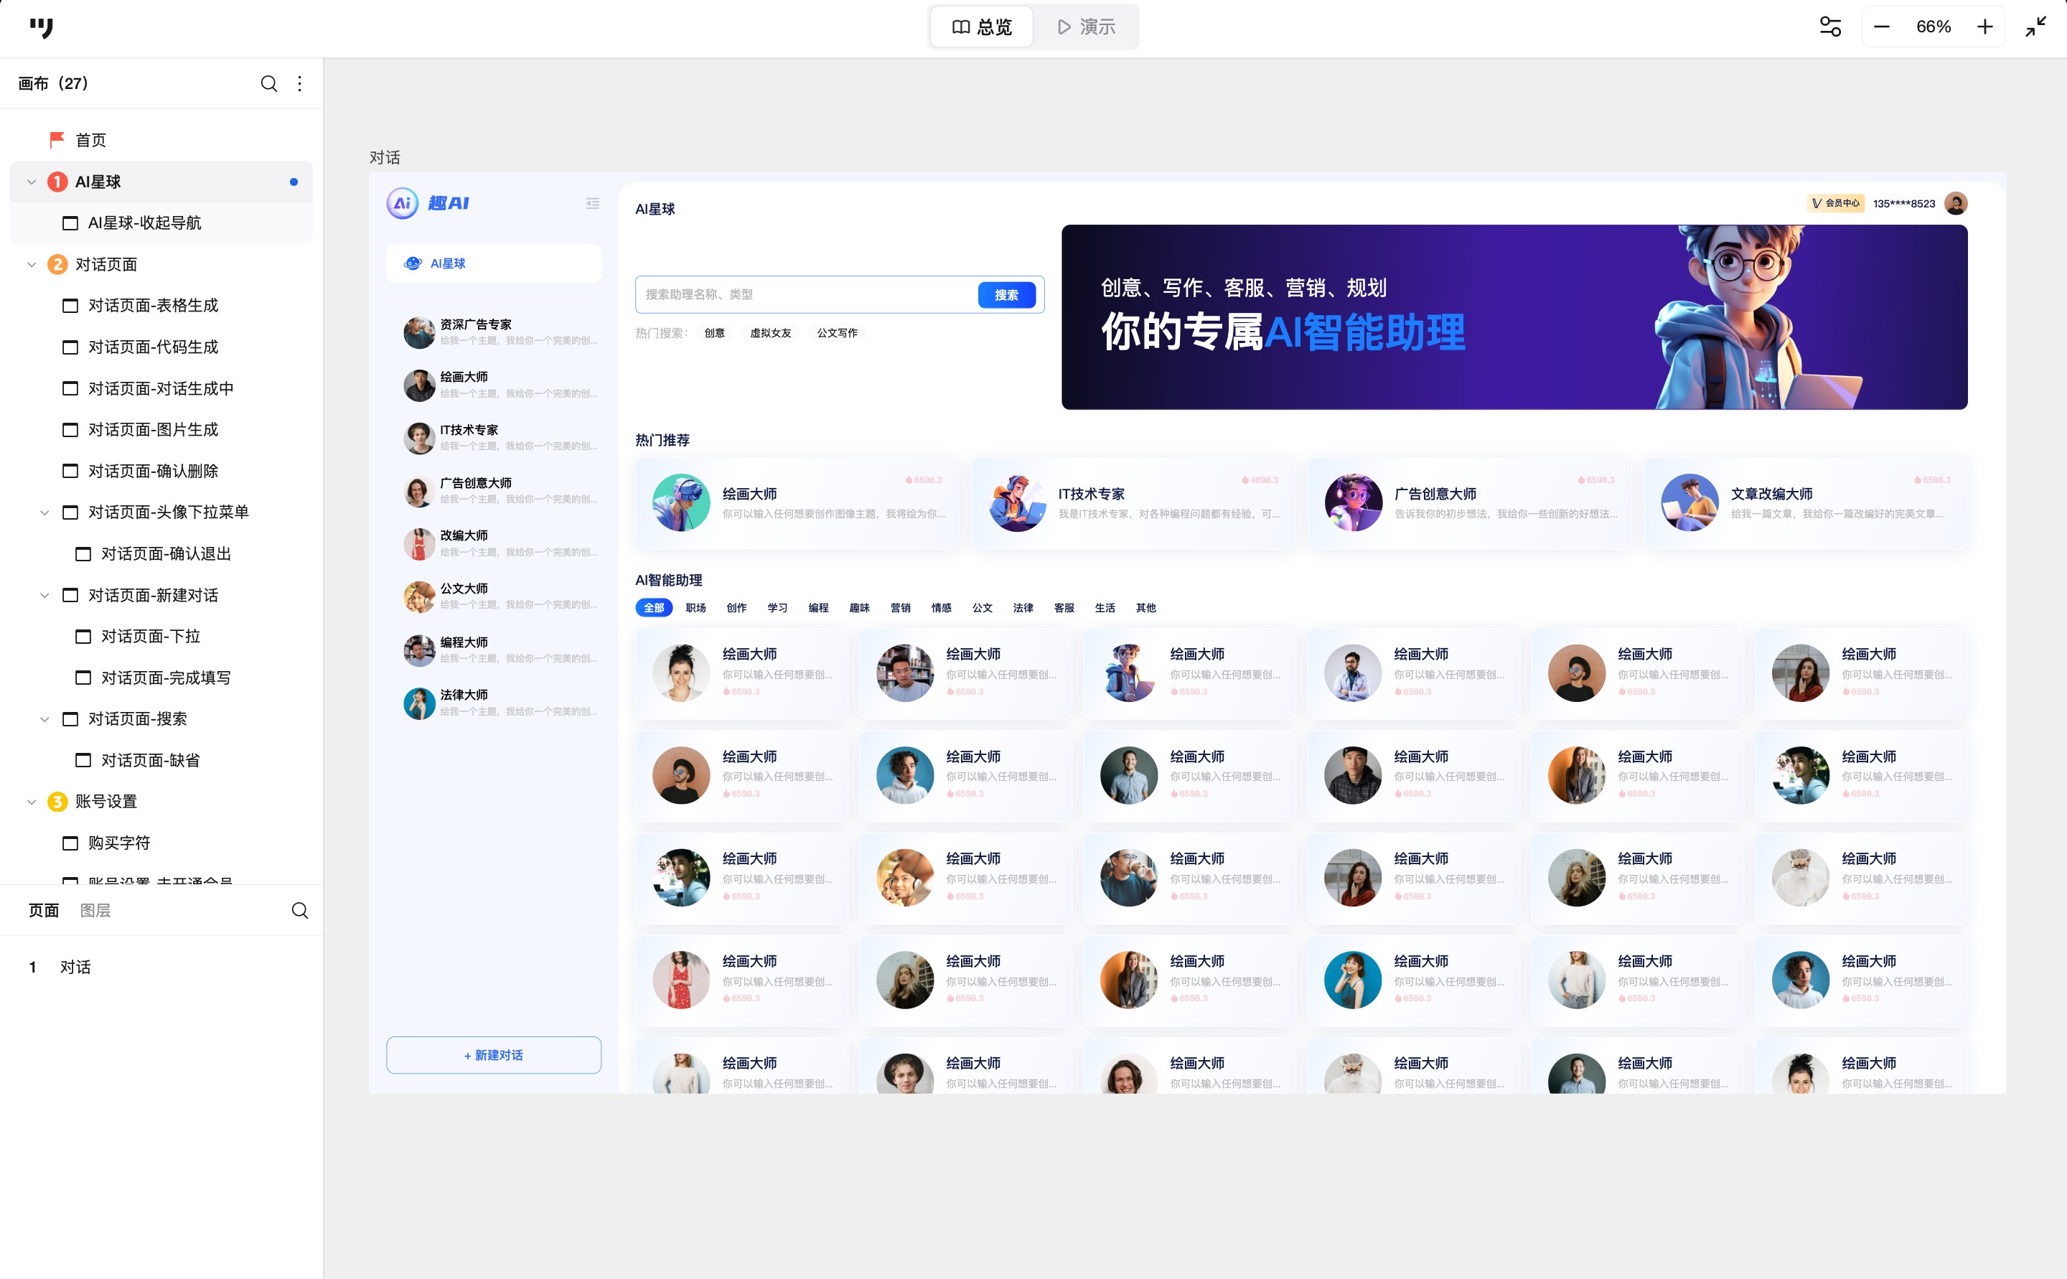Collapse the 对话页面-新建对话 tree item
The width and height of the screenshot is (2067, 1279).
coord(44,596)
